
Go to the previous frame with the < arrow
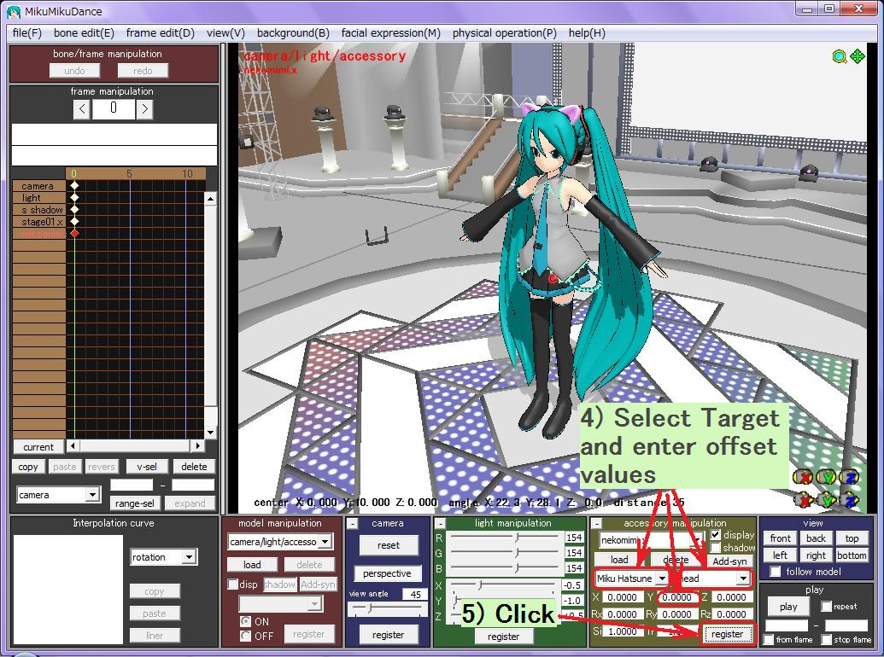[x=82, y=108]
